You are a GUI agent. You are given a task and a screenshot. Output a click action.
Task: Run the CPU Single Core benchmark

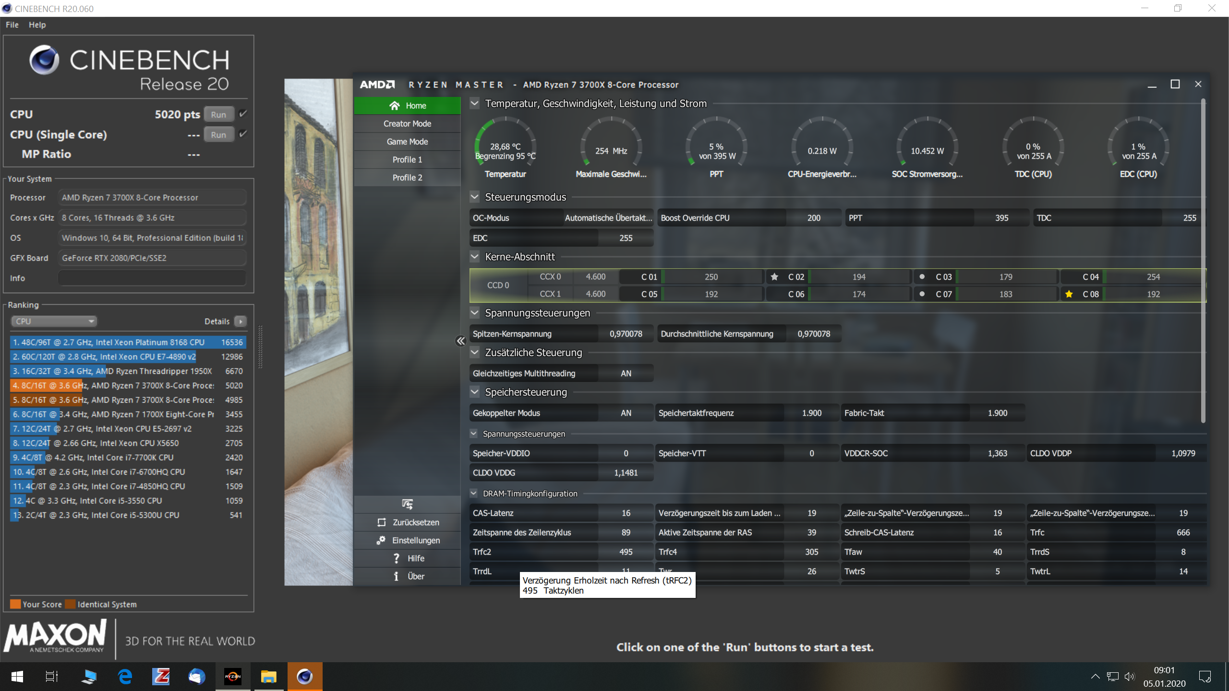(x=218, y=134)
